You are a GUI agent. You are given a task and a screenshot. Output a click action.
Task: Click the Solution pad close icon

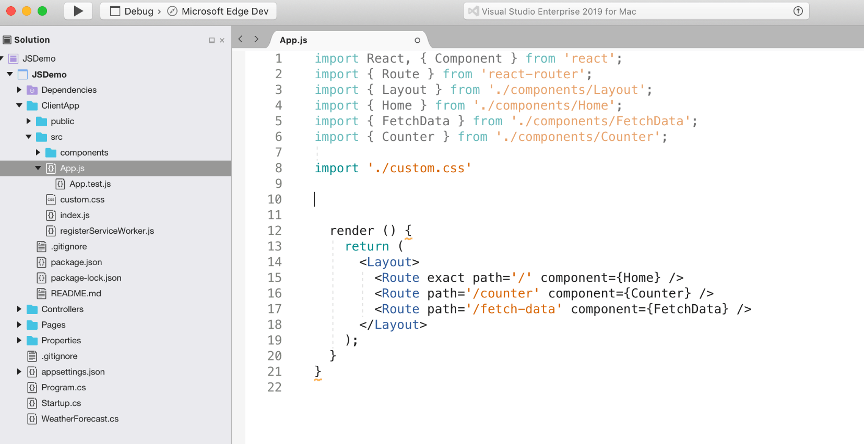point(222,40)
